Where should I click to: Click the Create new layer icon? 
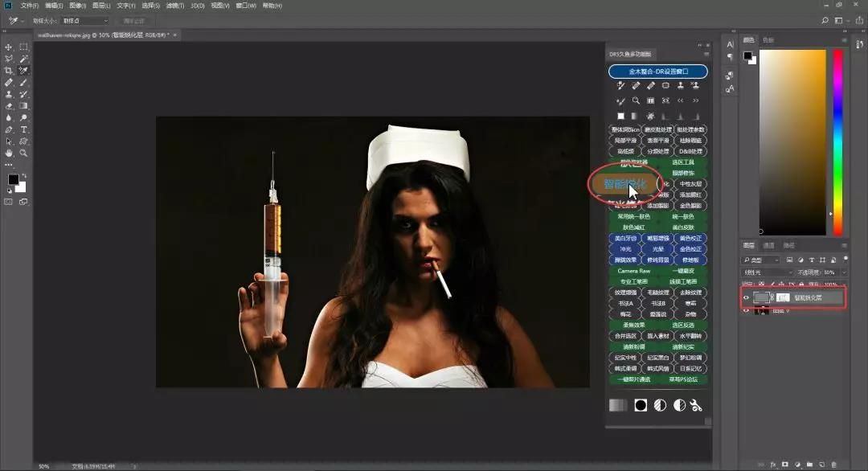coord(822,465)
